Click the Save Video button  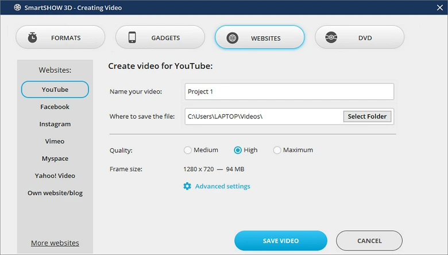280,241
